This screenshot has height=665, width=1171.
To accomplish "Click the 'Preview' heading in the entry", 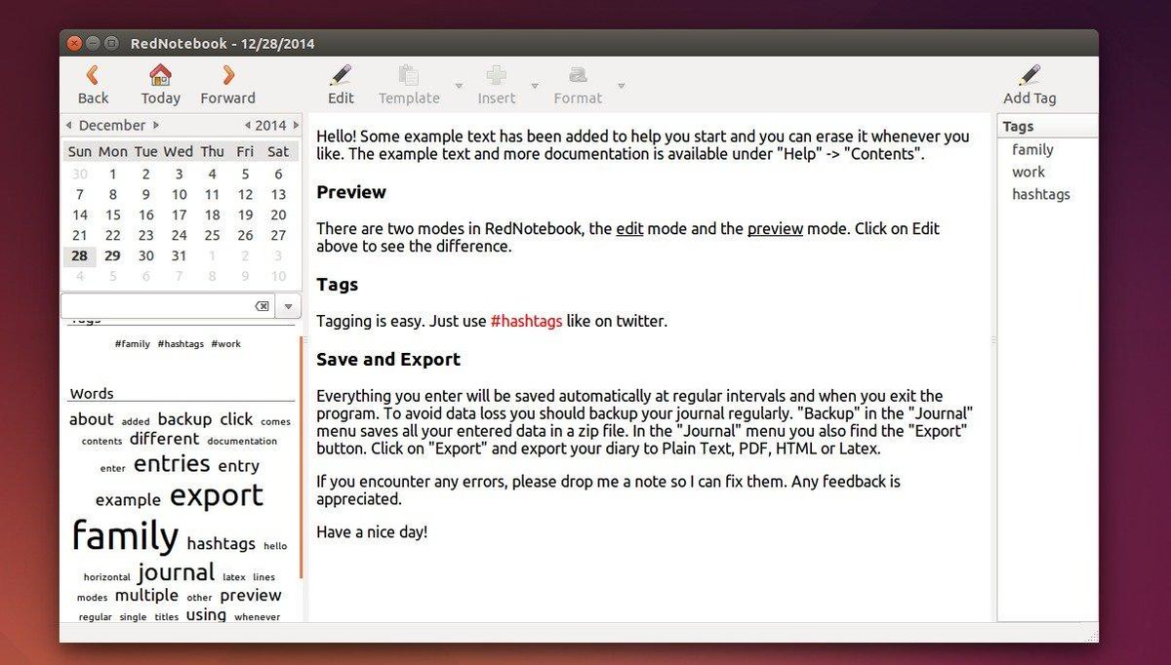I will [351, 192].
